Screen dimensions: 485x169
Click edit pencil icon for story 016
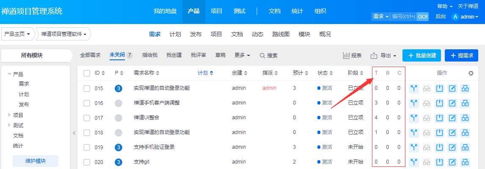[x=452, y=103]
